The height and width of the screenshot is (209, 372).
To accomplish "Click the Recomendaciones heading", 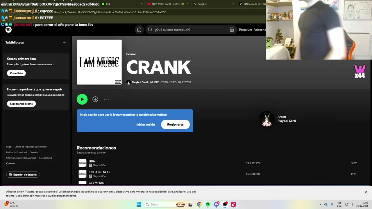I will tap(96, 148).
